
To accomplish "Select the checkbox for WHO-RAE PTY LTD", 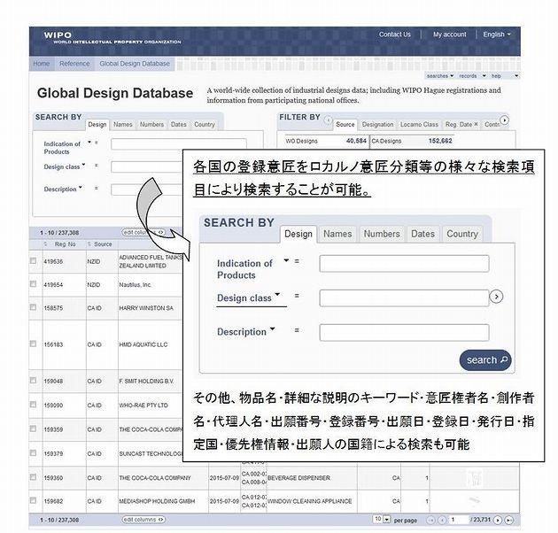I will [33, 405].
